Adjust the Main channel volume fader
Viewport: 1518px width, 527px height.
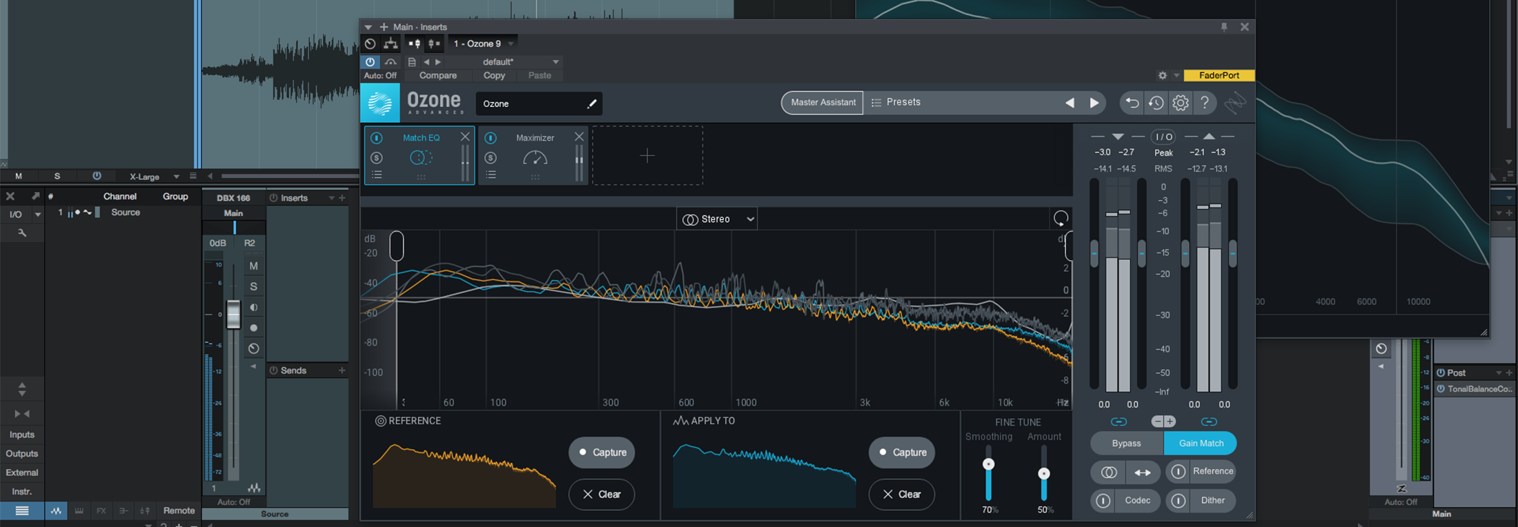coord(233,315)
